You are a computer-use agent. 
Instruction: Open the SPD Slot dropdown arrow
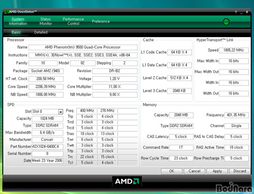pyautogui.click(x=60, y=112)
